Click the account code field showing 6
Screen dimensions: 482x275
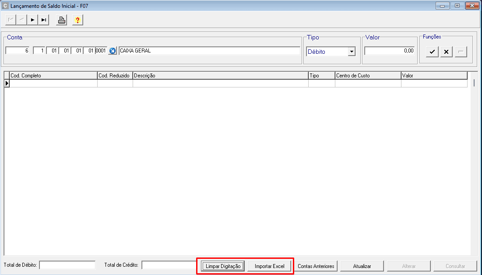pos(18,51)
